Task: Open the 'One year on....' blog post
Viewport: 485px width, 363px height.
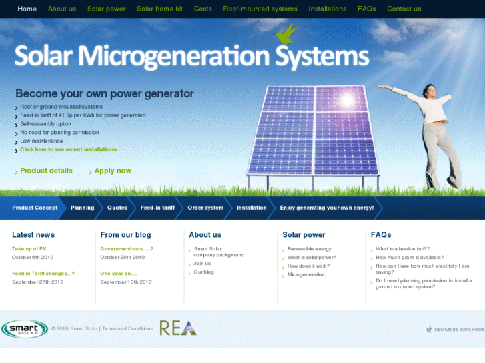Action: [x=119, y=273]
